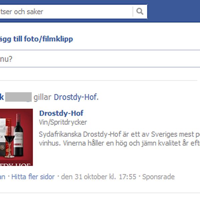Click the Hitta fler sidor link

tap(33, 177)
